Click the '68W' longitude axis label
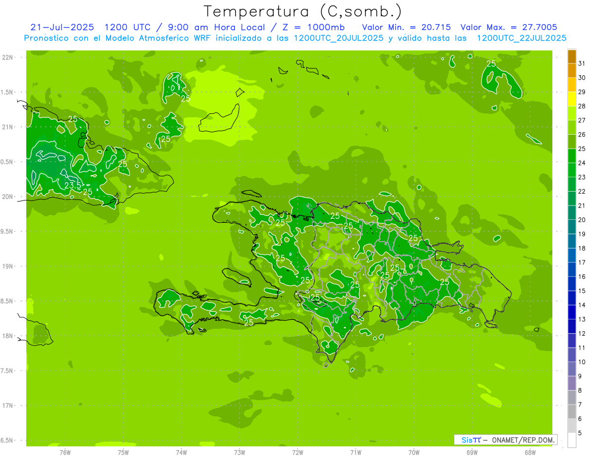This screenshot has width=595, height=459. [530, 453]
